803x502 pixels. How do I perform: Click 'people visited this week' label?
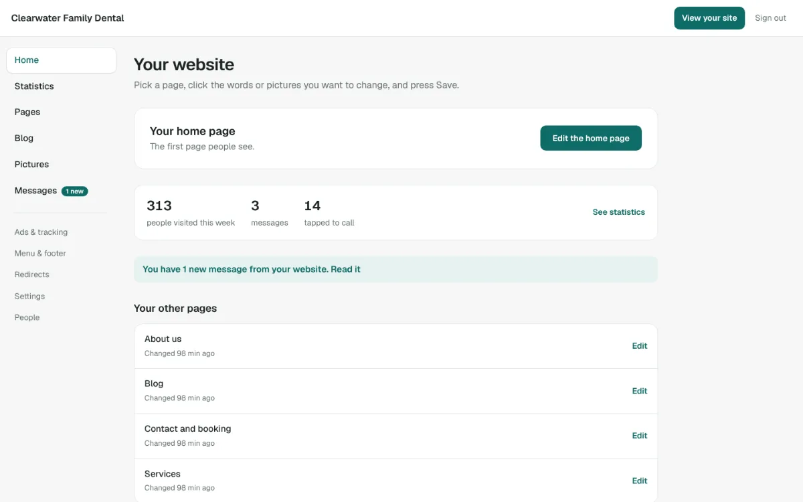(191, 223)
